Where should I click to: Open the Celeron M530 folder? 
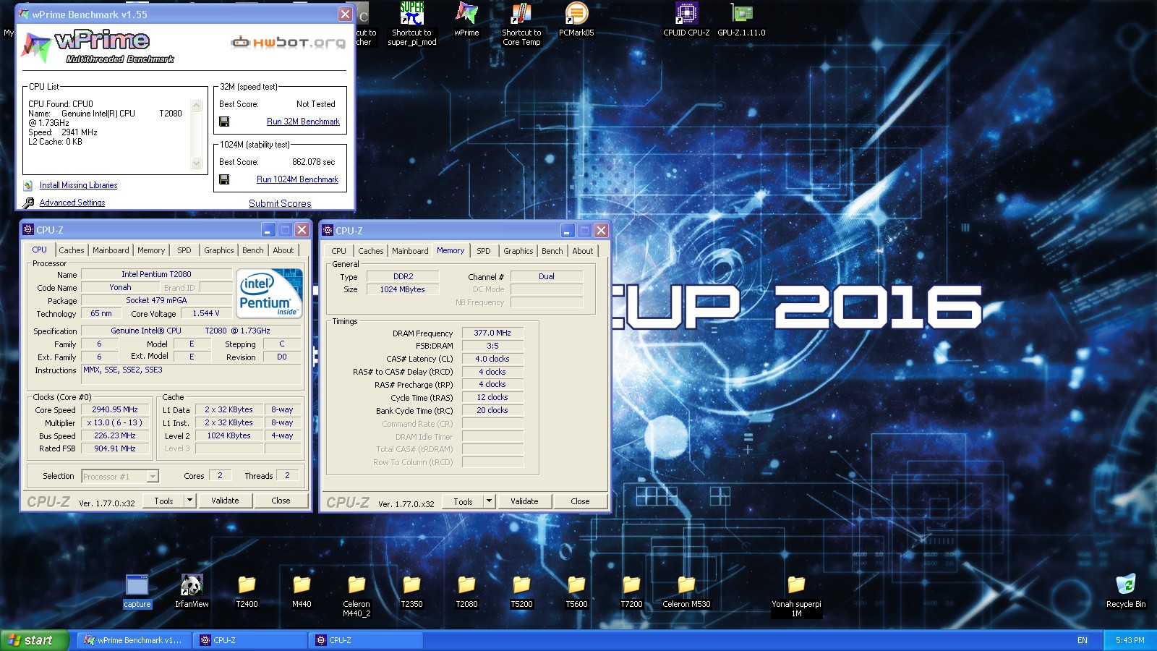686,586
